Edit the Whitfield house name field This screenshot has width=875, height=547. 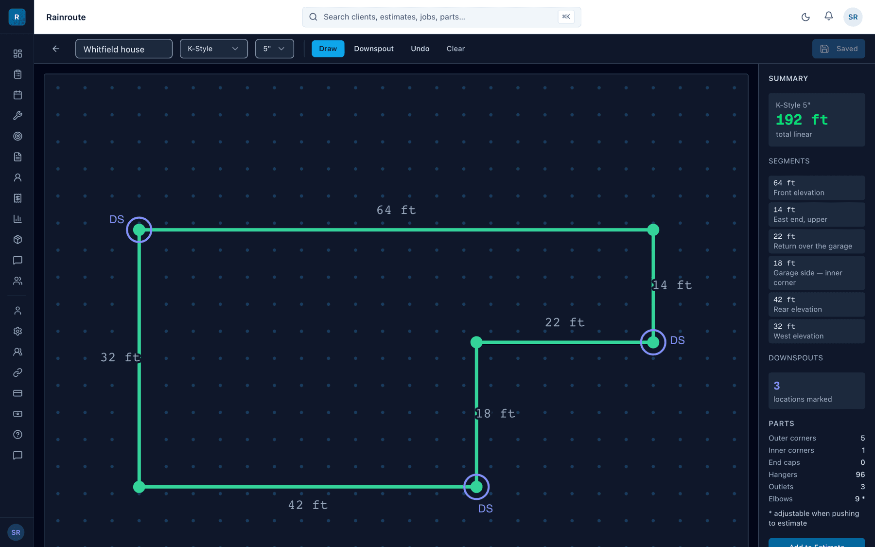click(124, 49)
